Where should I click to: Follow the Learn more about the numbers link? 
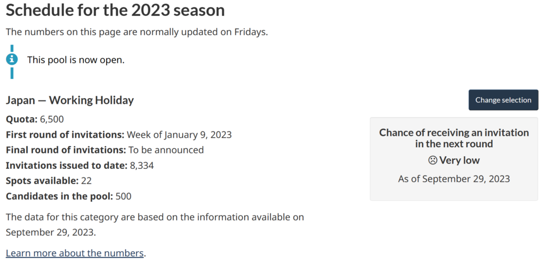(75, 253)
